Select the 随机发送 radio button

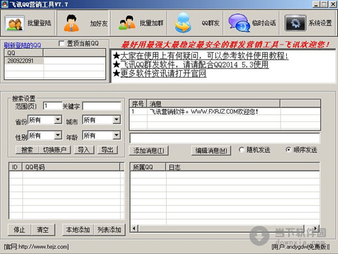tap(242, 149)
